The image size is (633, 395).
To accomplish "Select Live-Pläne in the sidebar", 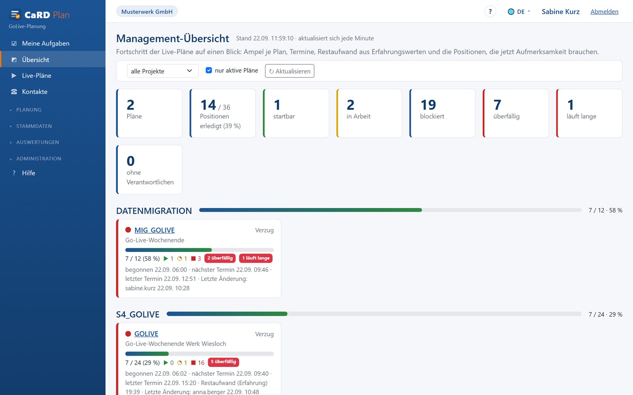I will click(x=53, y=75).
